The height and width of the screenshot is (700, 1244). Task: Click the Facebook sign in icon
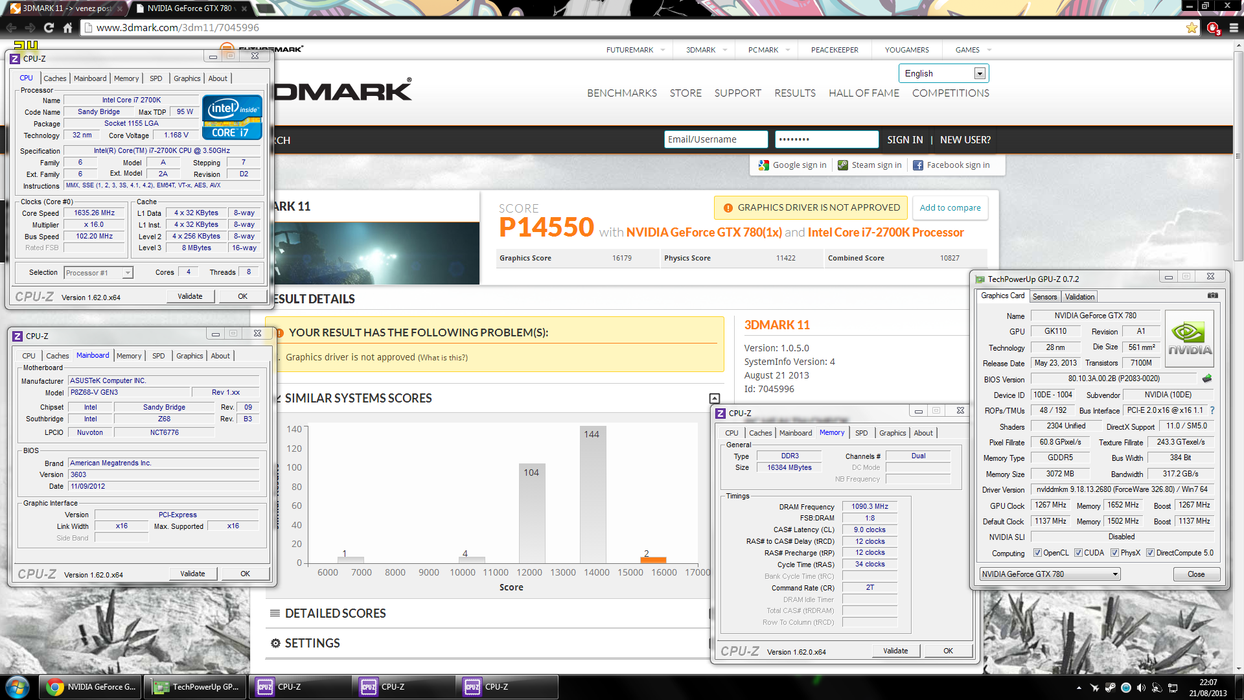pos(917,165)
